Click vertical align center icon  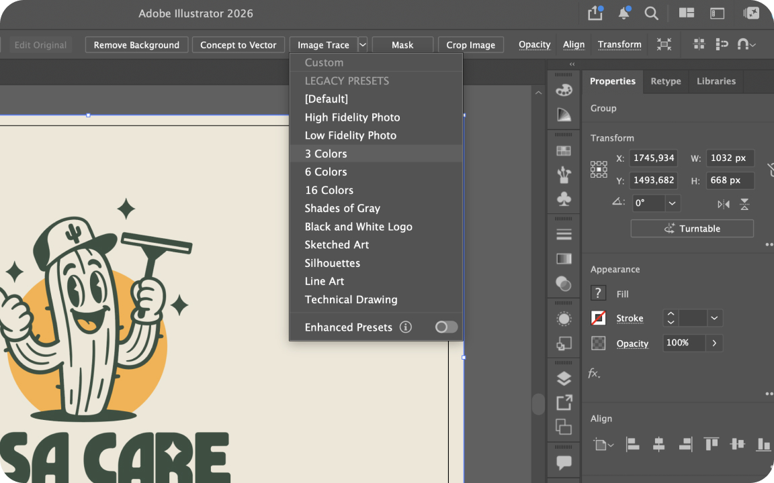tap(737, 444)
